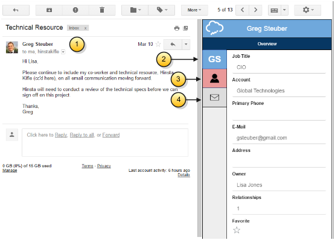The image size is (335, 240).
Task: Open the Manage storage link
Action: pos(10,171)
